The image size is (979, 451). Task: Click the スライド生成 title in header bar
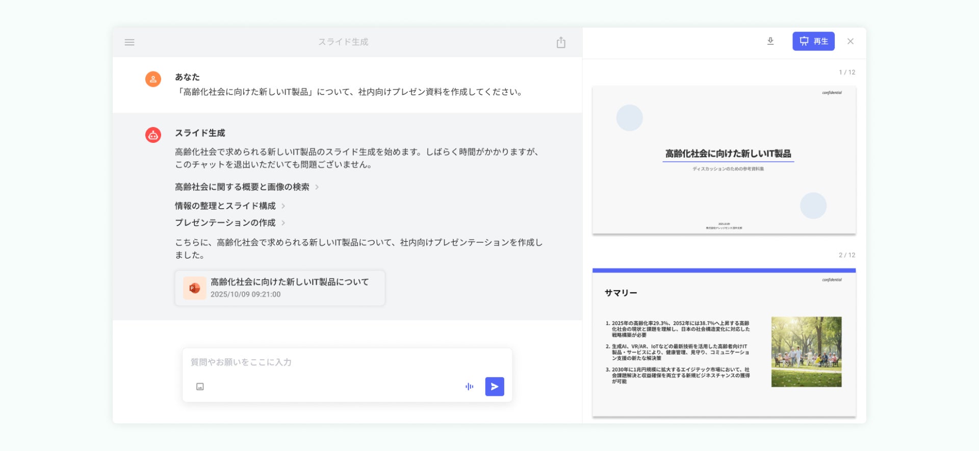click(343, 42)
